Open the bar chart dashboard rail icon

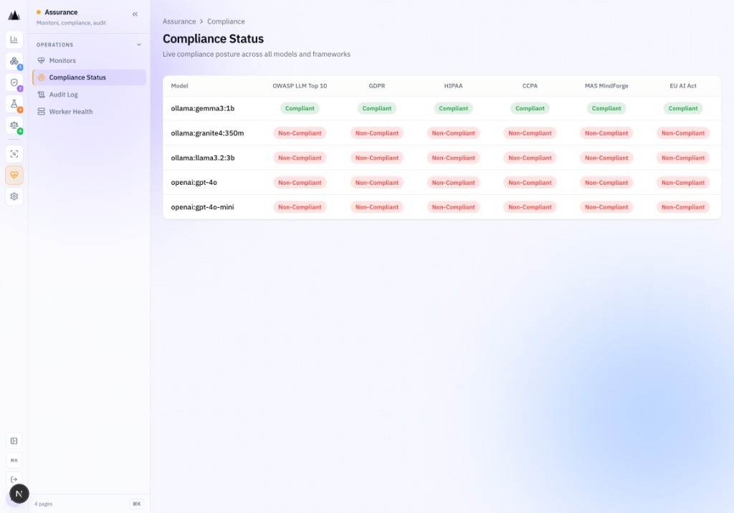(x=14, y=40)
